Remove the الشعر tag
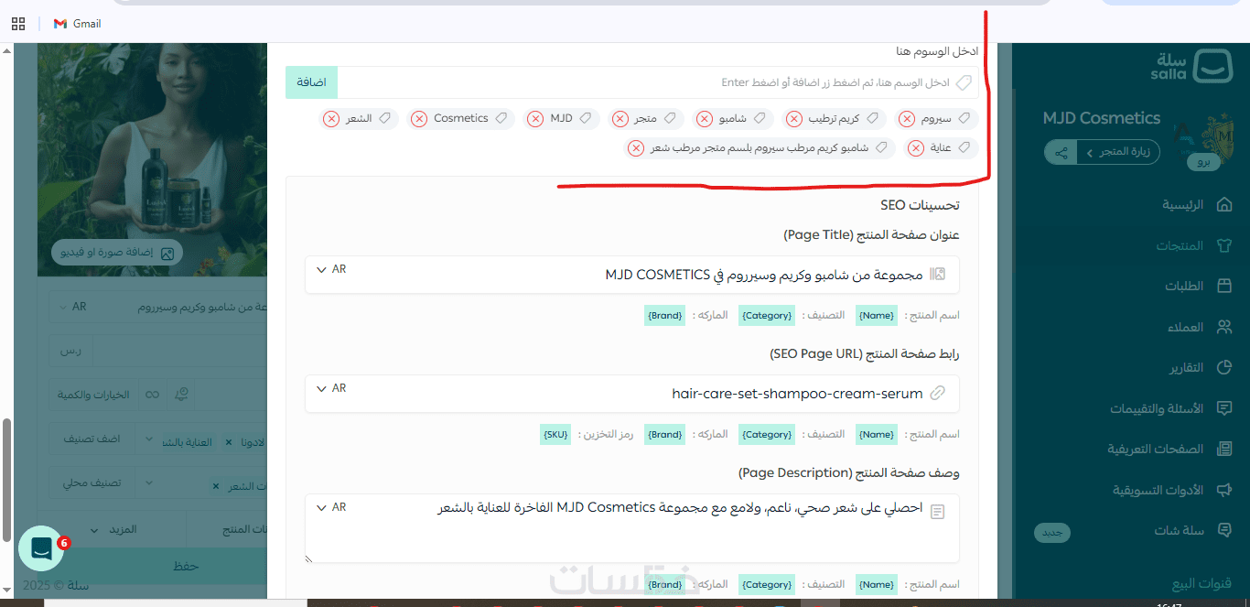The height and width of the screenshot is (607, 1250). point(331,119)
